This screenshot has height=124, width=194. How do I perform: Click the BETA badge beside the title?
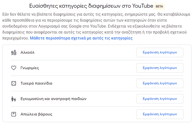(x=159, y=6)
